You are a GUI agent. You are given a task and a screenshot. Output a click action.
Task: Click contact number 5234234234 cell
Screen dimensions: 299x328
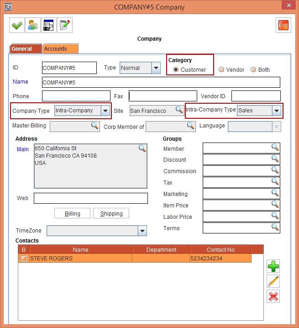pos(220,259)
